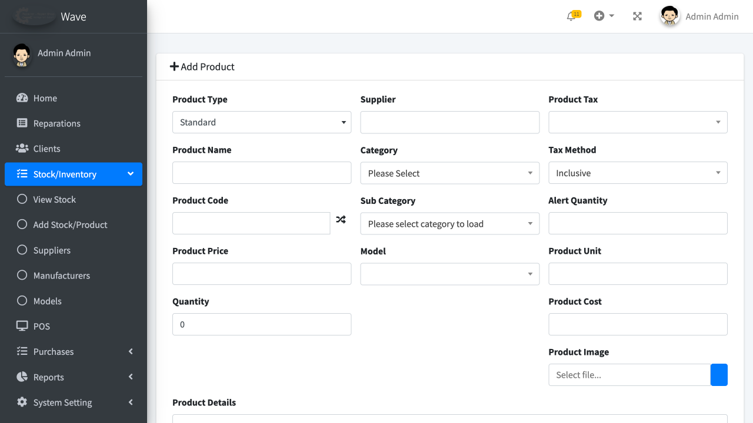The image size is (753, 423).
Task: Open the Tax Method dropdown
Action: tap(638, 173)
